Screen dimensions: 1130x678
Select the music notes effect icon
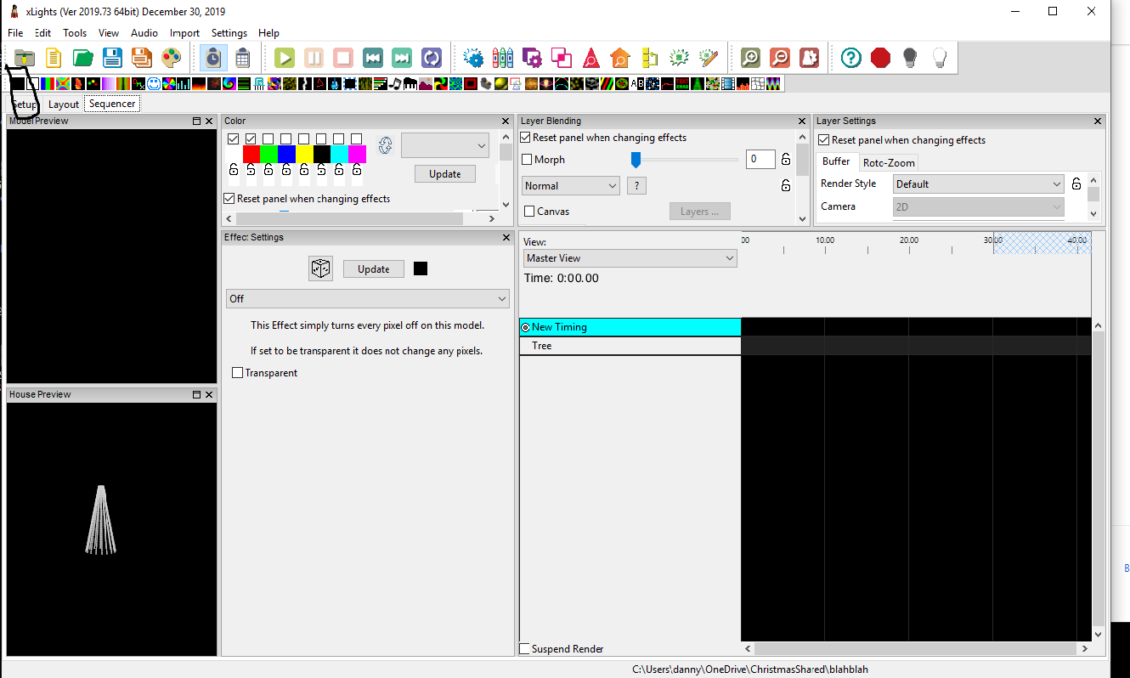(x=394, y=84)
